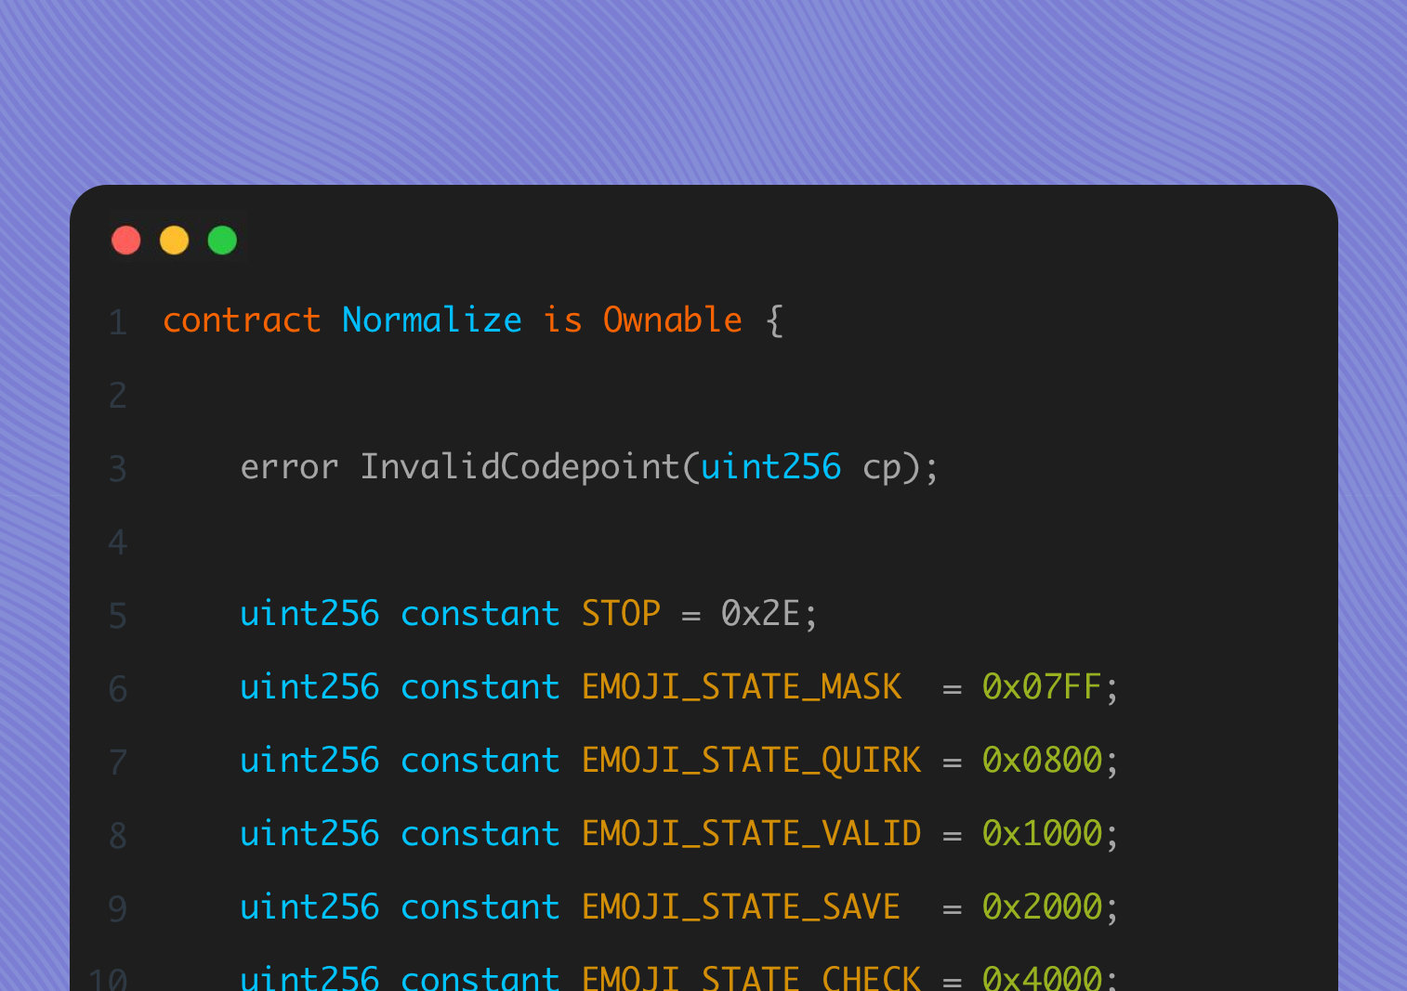This screenshot has width=1407, height=991.
Task: Click the EMOJI_STATE_SAVE constant name
Action: click(741, 907)
